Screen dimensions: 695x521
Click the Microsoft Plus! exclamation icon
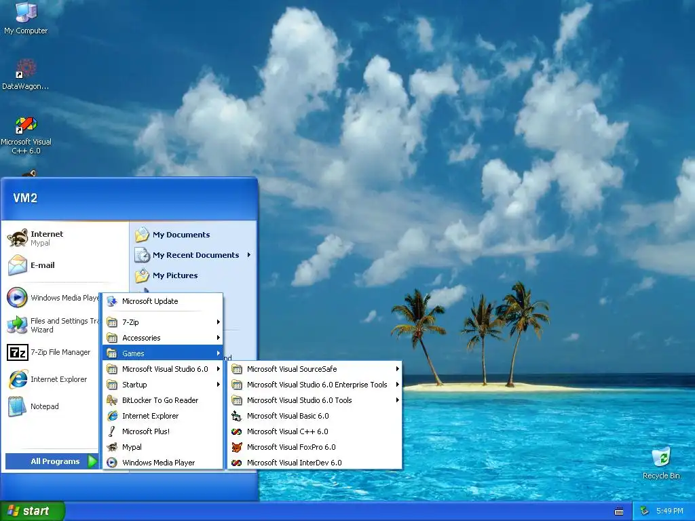point(112,431)
